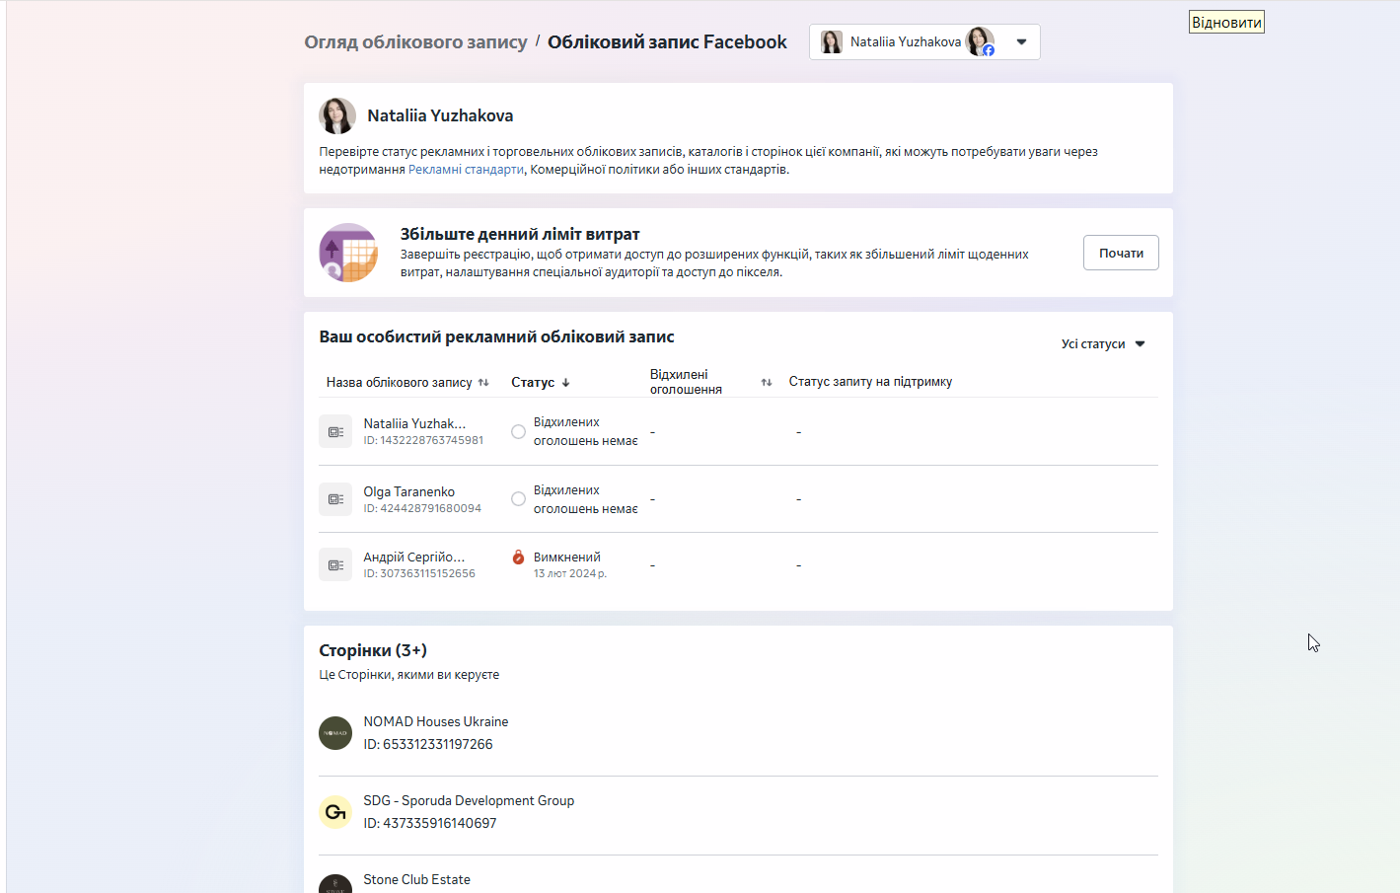Image resolution: width=1400 pixels, height=893 pixels.
Task: Click status circle in Nataliia Yuzhak… row
Action: [518, 432]
